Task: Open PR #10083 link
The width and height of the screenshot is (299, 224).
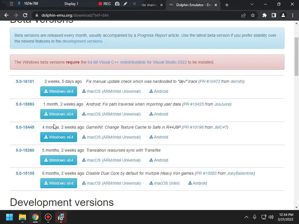Action: [206, 173]
